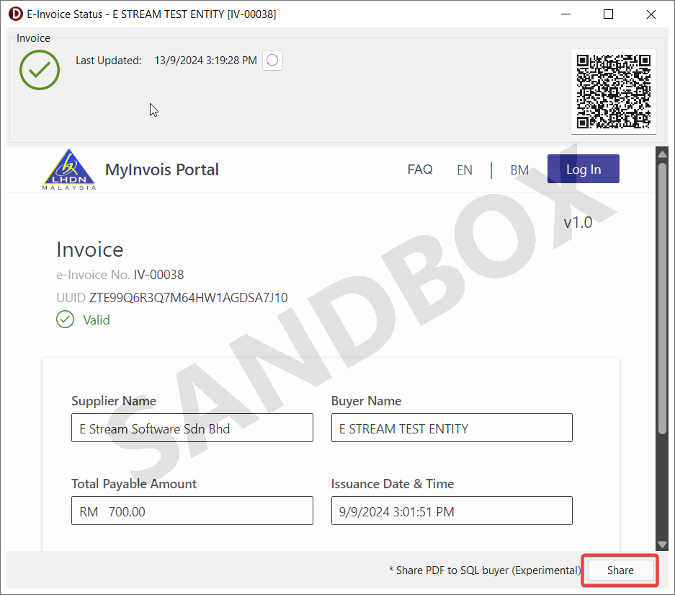Click the MyInvois Portal title

tap(162, 170)
